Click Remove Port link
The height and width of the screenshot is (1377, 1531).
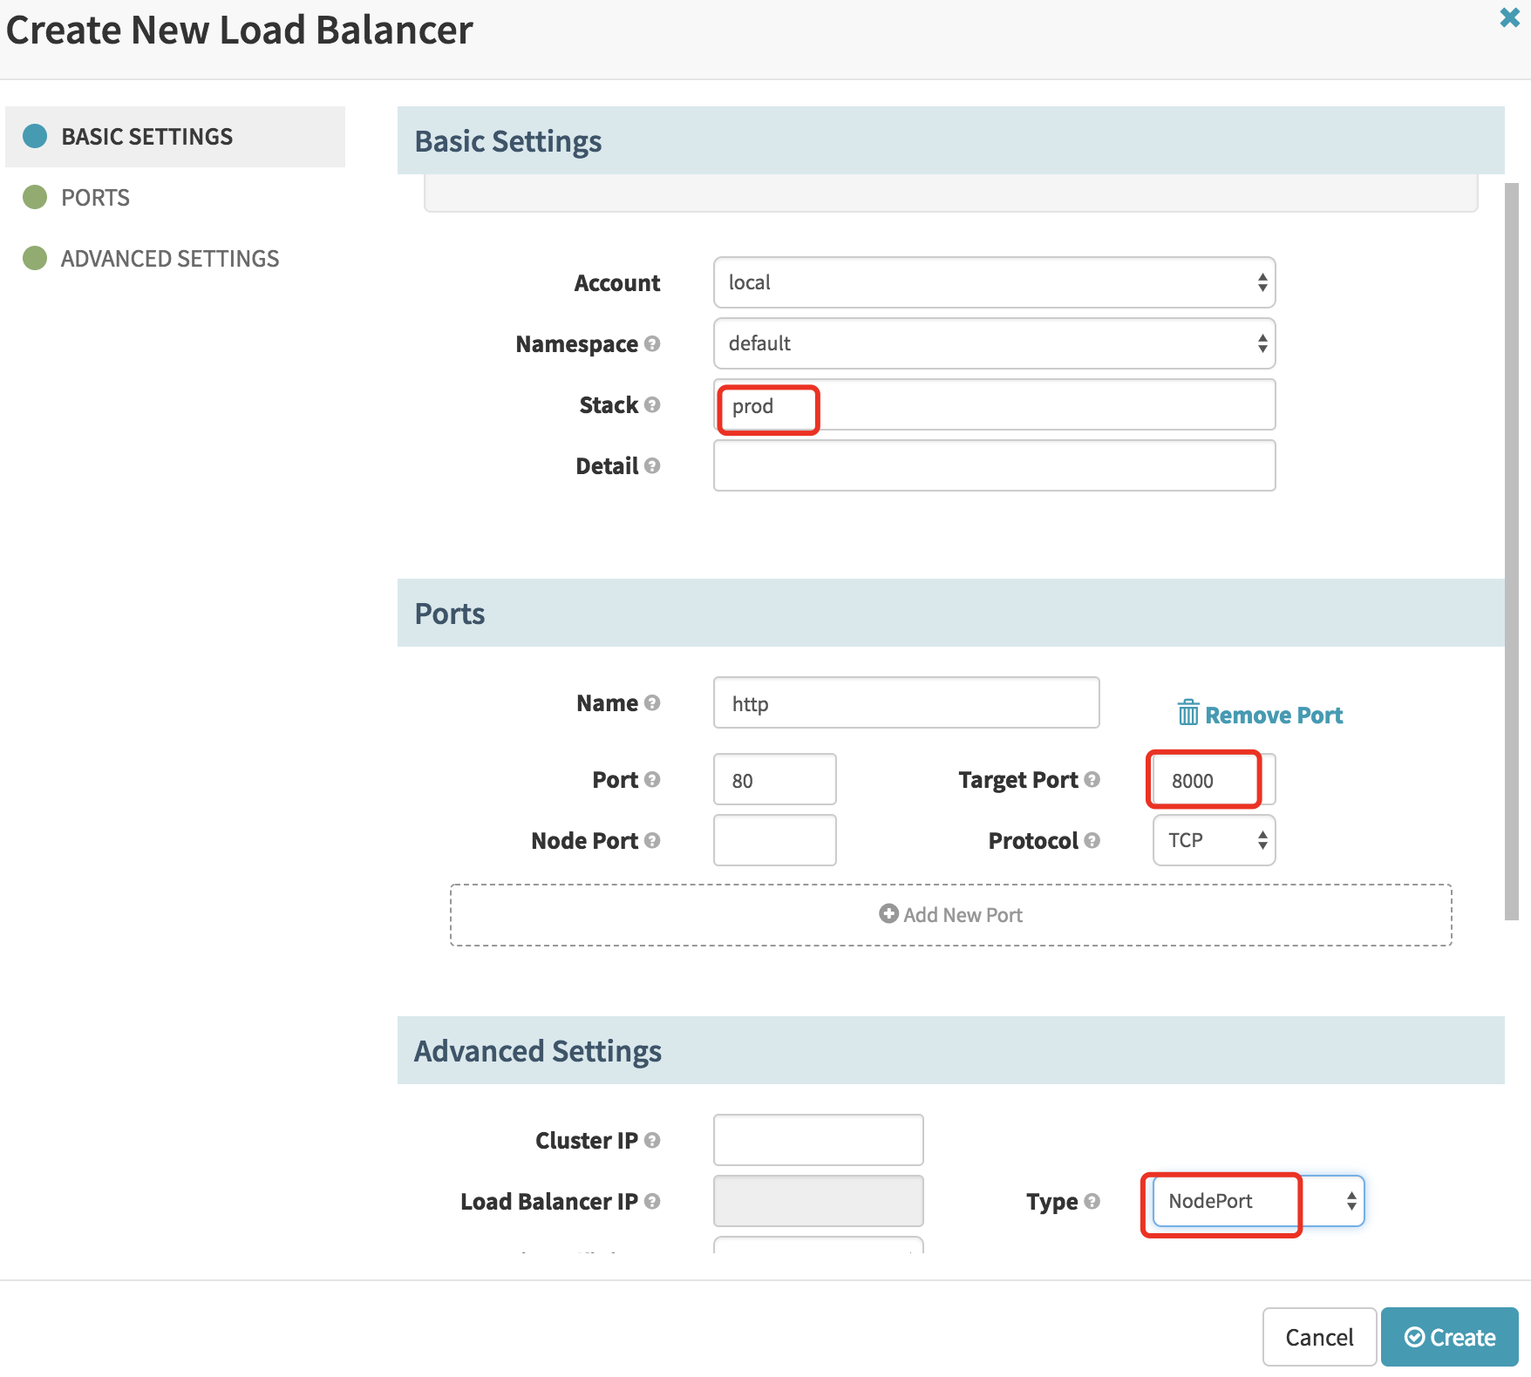point(1260,715)
